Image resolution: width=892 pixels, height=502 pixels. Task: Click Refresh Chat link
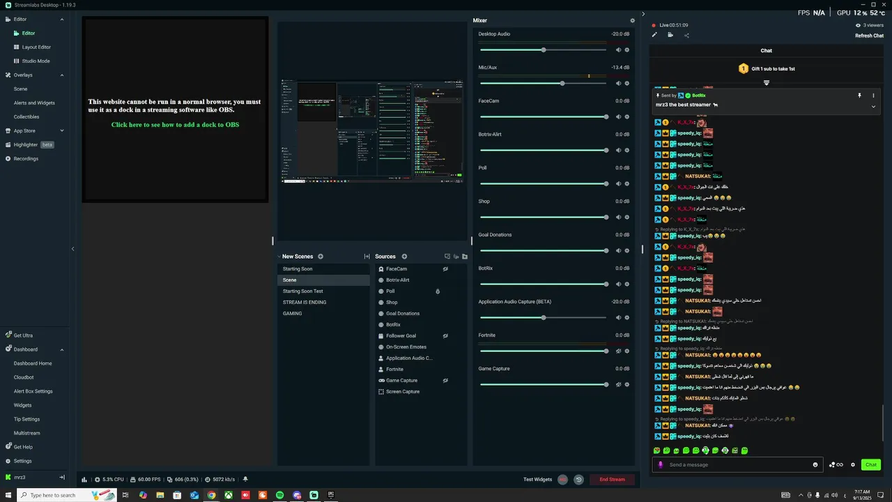tap(869, 36)
